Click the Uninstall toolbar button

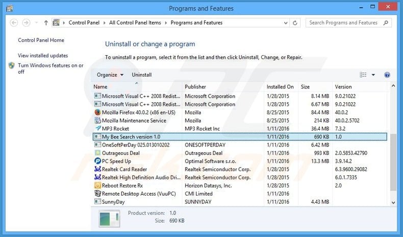(x=142, y=75)
